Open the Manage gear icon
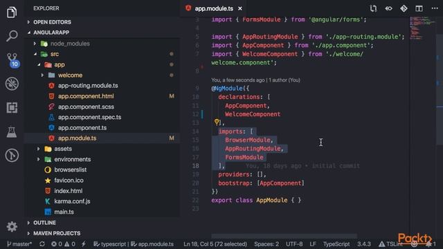Screen dimensions: 443x249 click(12, 227)
